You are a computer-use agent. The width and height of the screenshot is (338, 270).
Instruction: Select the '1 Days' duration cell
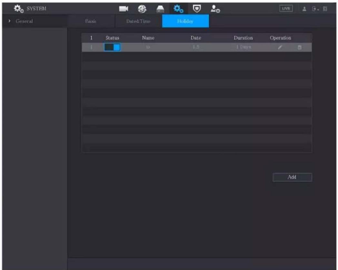tap(244, 47)
